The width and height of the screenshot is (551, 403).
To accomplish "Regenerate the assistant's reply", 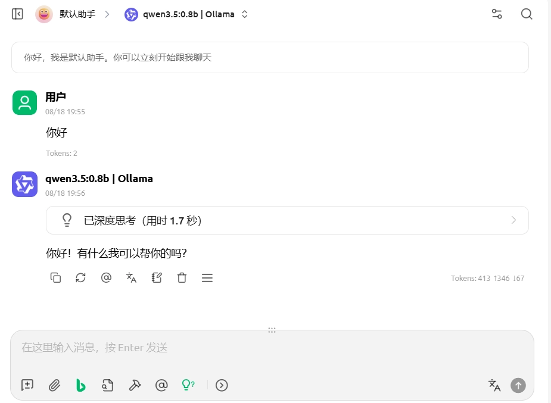I will click(x=81, y=278).
